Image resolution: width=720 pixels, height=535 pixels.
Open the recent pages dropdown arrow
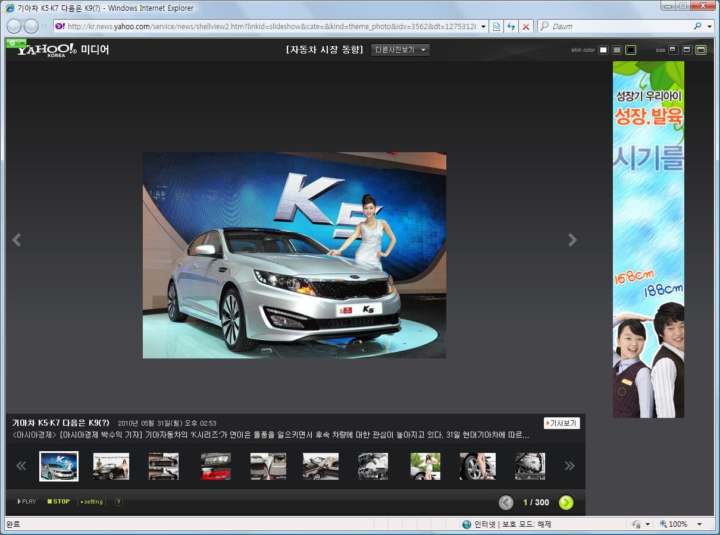44,26
